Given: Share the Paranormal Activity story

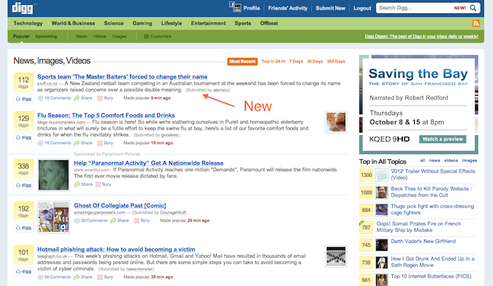Looking at the screenshot, I should click(83, 185).
